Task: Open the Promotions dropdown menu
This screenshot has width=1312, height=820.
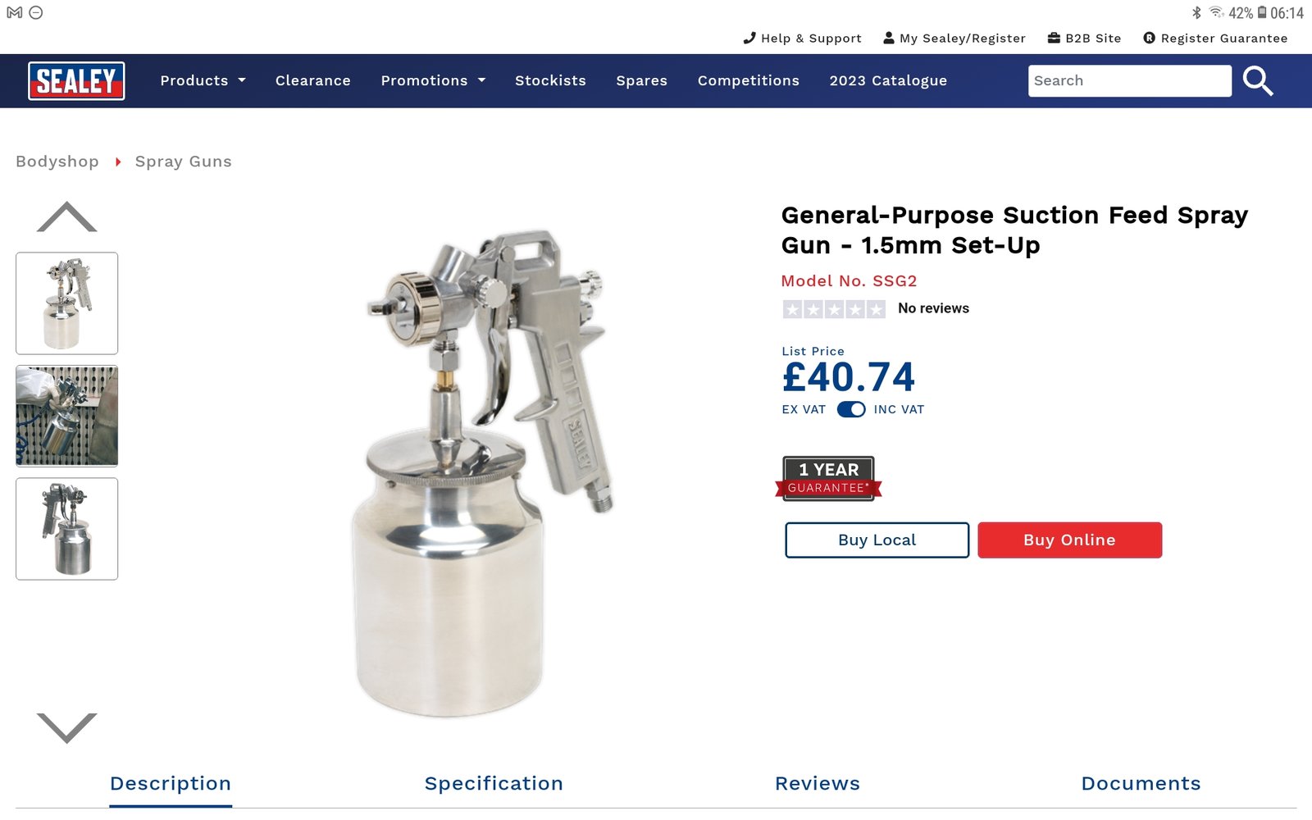Action: [x=433, y=80]
